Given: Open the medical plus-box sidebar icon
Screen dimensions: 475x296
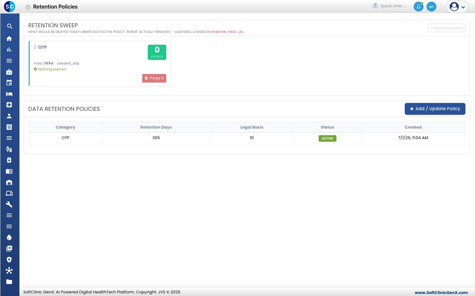Looking at the screenshot, I should point(9,105).
